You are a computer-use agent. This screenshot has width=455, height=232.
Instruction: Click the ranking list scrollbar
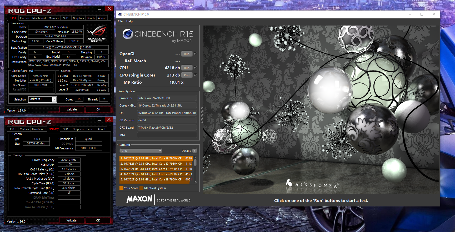pyautogui.click(x=195, y=170)
